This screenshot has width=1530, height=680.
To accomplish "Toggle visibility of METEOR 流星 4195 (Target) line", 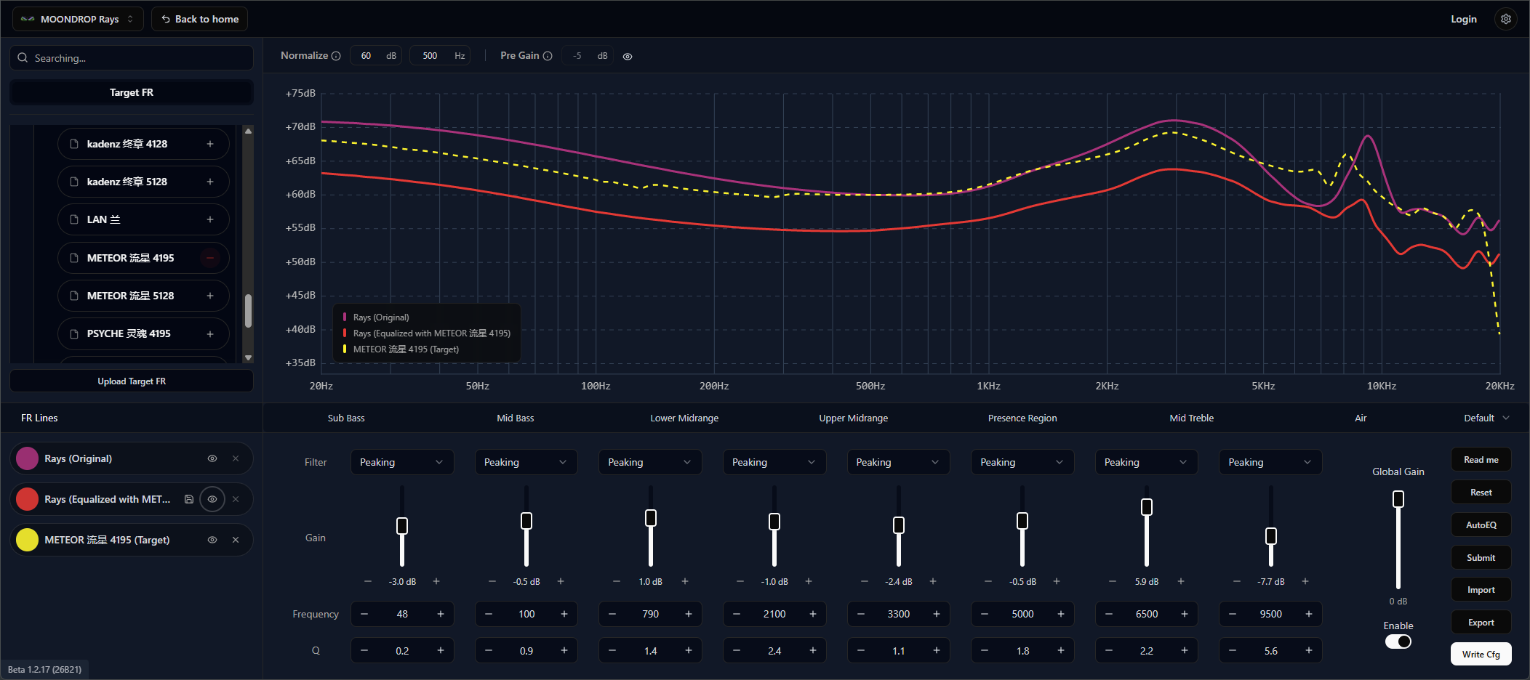I will [212, 540].
